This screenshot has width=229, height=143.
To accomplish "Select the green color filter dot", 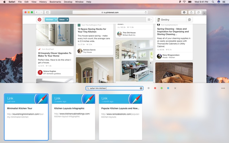I will click(x=162, y=88).
